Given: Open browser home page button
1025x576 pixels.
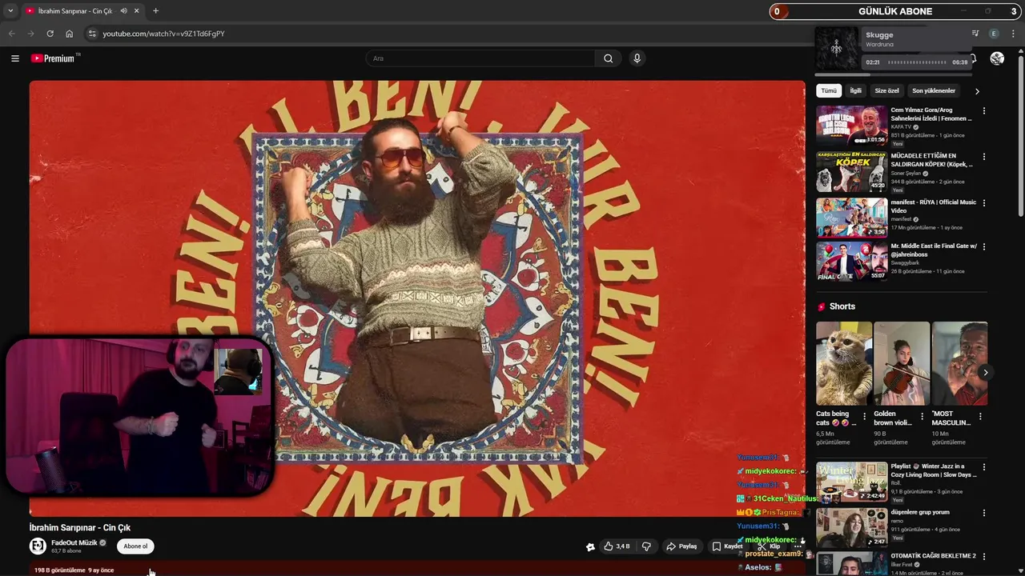Looking at the screenshot, I should 69,34.
